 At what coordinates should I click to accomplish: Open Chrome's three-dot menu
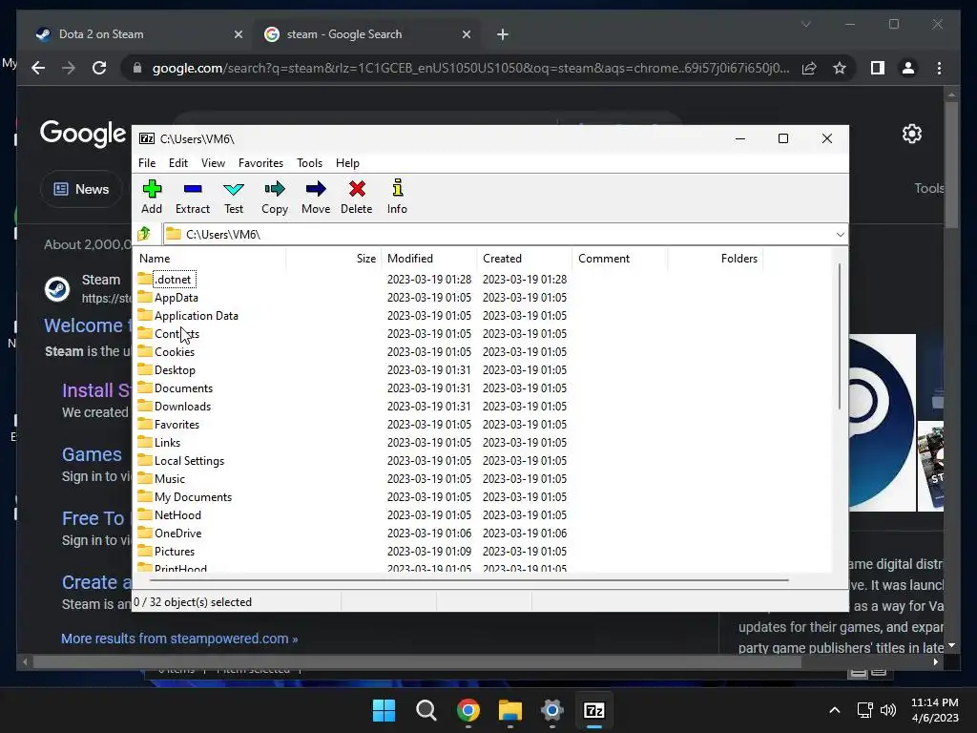(x=939, y=68)
